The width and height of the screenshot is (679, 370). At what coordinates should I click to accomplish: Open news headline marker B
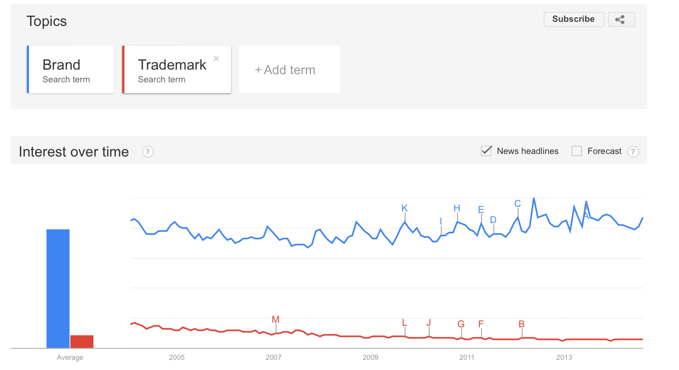tap(522, 324)
